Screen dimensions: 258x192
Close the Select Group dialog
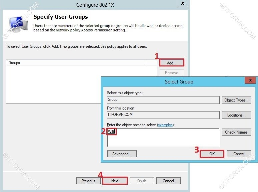[x=250, y=80]
